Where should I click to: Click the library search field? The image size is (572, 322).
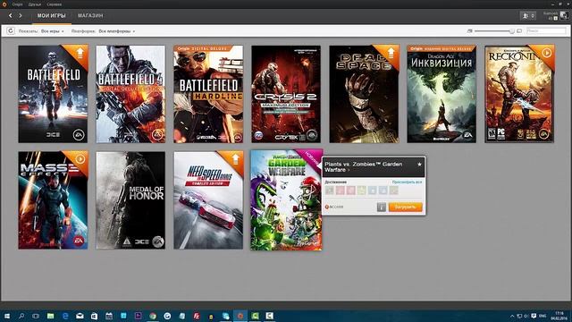click(x=546, y=31)
